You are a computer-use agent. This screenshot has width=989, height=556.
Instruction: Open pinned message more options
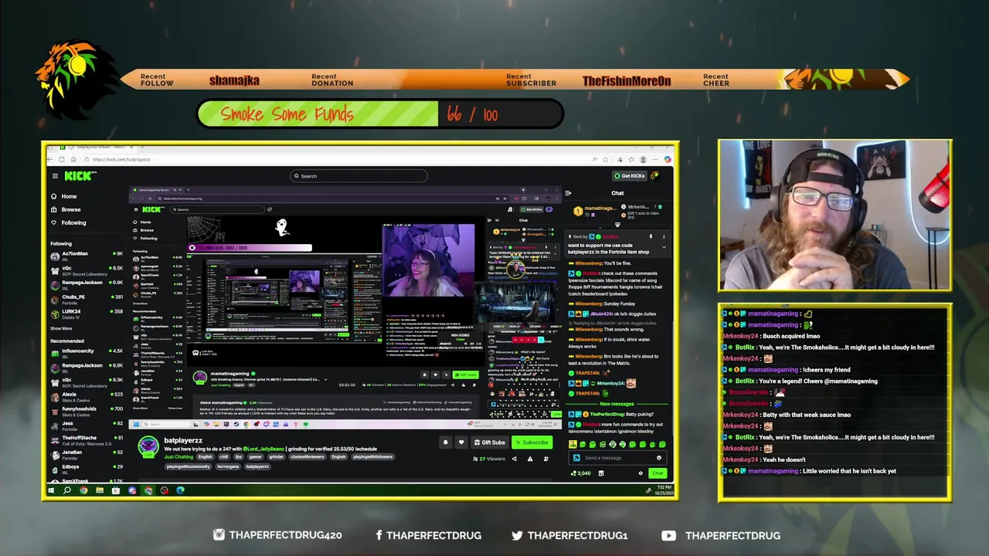tap(663, 236)
